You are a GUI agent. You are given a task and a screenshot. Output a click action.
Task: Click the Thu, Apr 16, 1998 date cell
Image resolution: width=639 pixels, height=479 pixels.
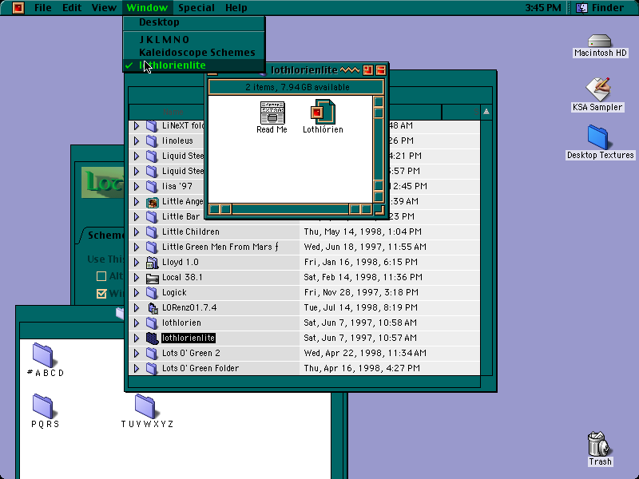click(x=362, y=369)
